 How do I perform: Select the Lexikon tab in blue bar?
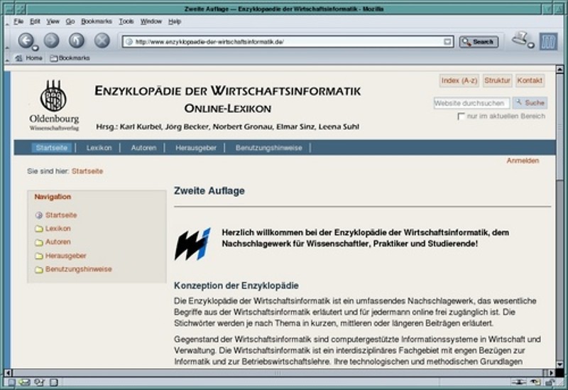[x=99, y=148]
